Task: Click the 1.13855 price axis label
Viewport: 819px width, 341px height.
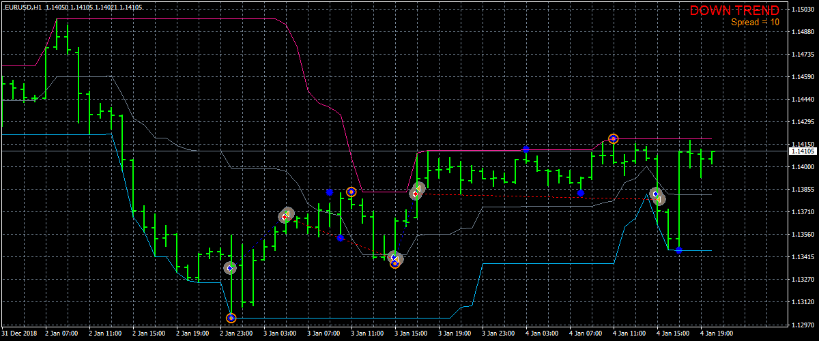Action: [x=802, y=190]
